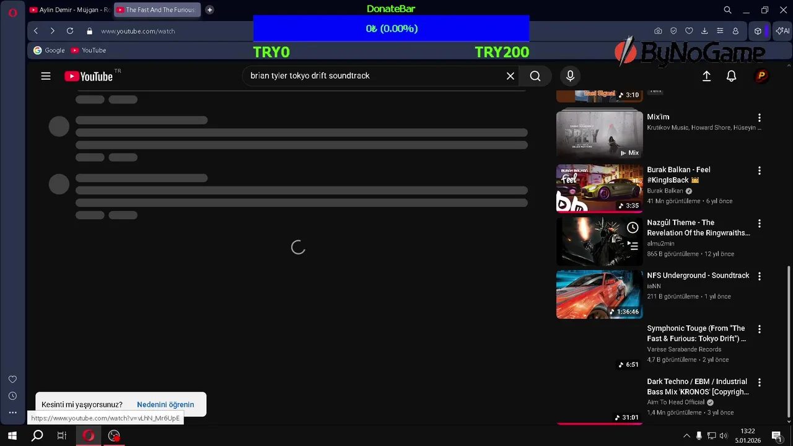Open the Windows Start button
Viewport: 793px width, 446px height.
click(12, 436)
